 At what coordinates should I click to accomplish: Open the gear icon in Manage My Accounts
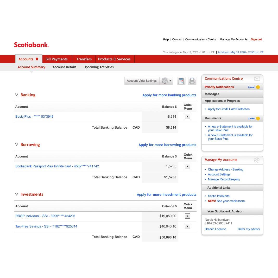click(257, 160)
